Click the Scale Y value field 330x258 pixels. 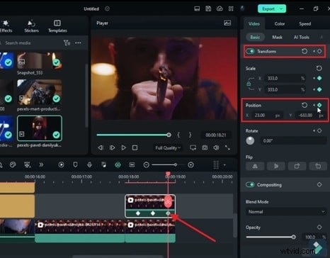(285, 89)
